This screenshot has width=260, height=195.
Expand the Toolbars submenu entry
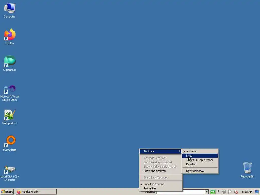[x=160, y=151]
